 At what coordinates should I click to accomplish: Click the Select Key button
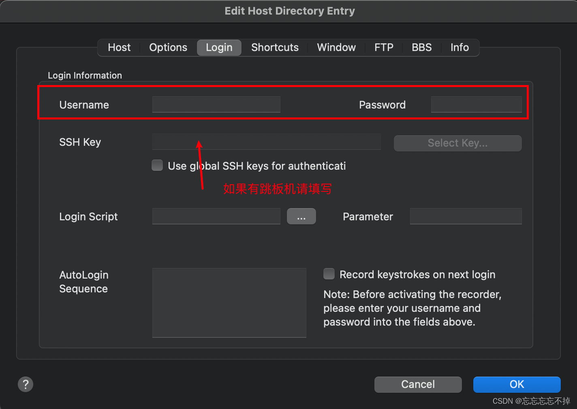457,143
